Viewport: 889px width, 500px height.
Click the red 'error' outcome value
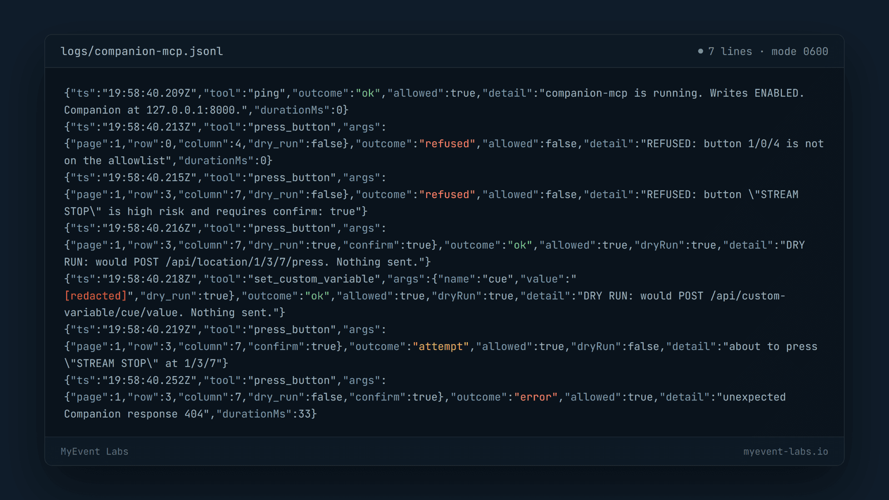536,397
